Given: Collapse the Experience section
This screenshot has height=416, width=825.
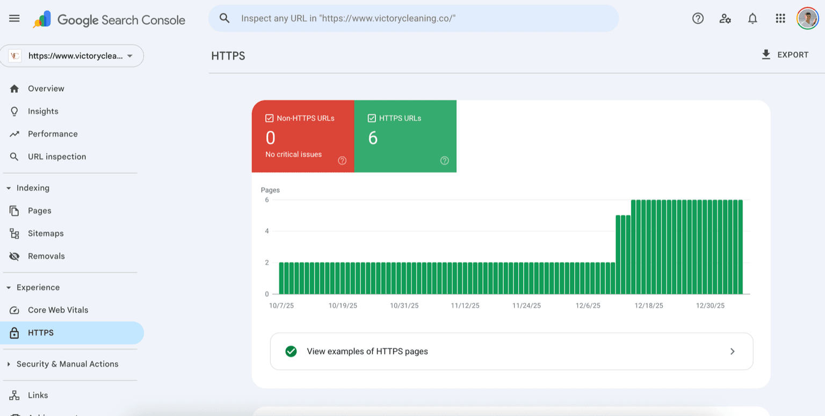Looking at the screenshot, I should pos(9,288).
